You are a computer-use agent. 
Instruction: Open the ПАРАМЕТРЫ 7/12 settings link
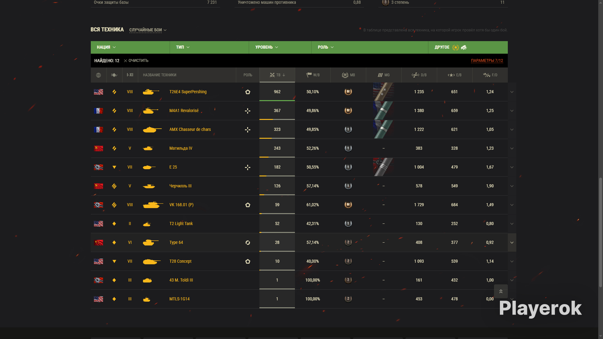[x=487, y=61]
